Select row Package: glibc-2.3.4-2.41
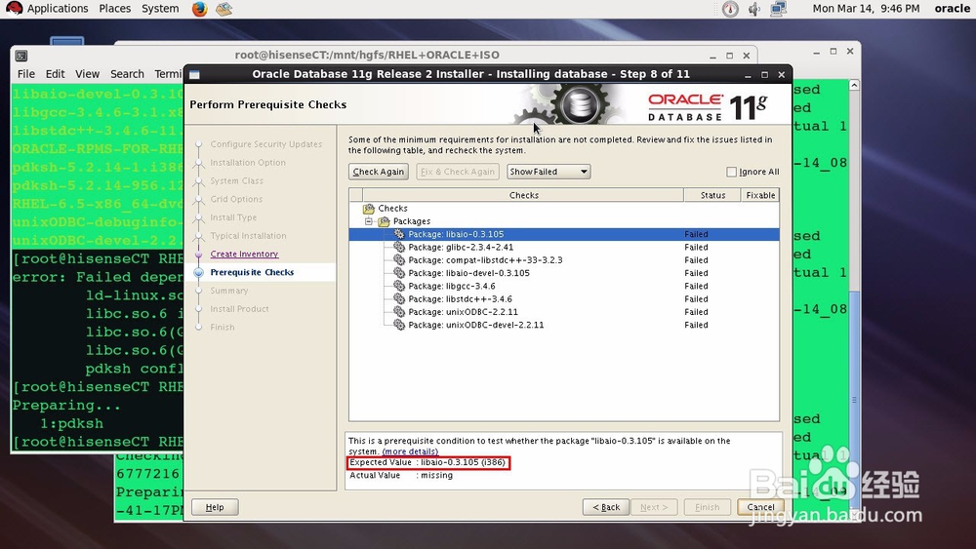Viewport: 976px width, 549px height. coord(564,248)
